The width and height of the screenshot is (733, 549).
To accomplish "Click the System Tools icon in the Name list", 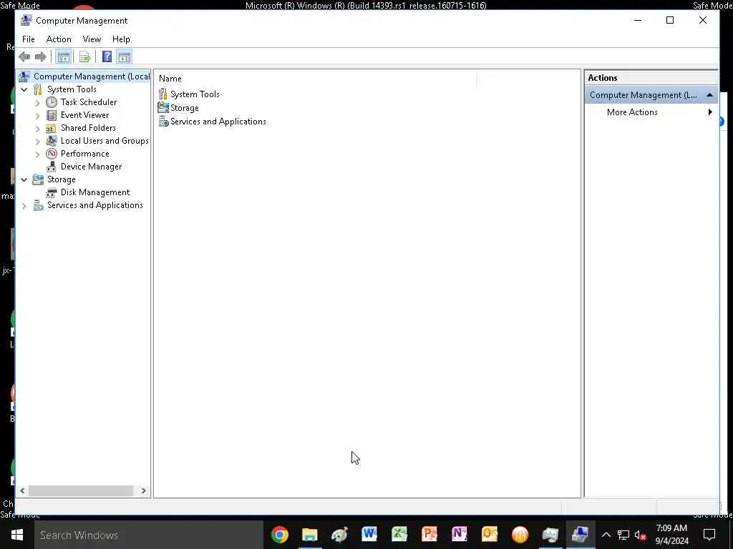I will tap(163, 94).
